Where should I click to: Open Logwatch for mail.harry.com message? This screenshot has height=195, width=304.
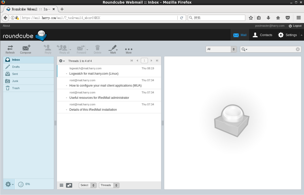109,71
